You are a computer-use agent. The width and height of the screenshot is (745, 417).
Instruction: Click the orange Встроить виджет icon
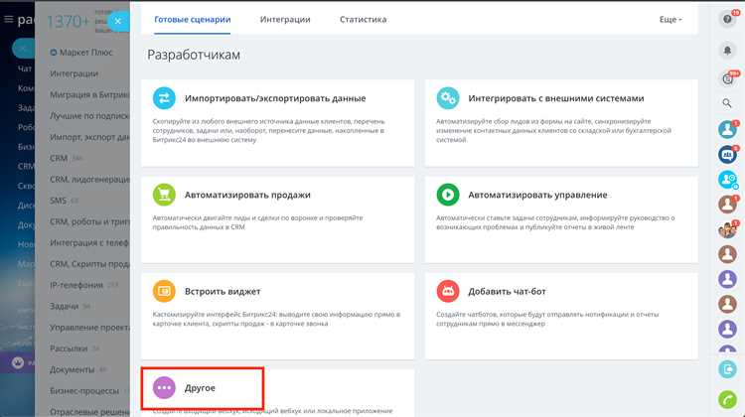(x=164, y=291)
